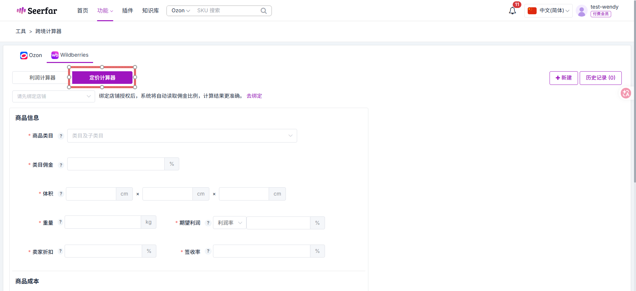Click the 去绑定 link

[254, 96]
